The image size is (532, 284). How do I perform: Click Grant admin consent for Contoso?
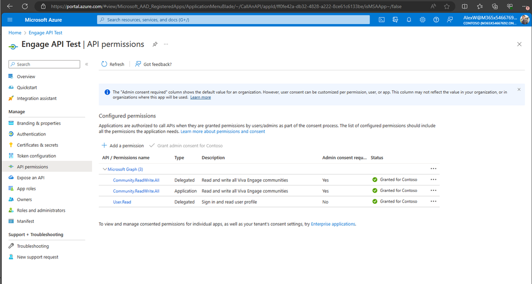pyautogui.click(x=186, y=145)
